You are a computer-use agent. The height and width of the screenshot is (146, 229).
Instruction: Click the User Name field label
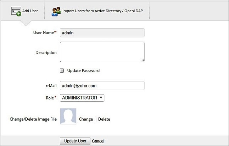tap(43, 33)
